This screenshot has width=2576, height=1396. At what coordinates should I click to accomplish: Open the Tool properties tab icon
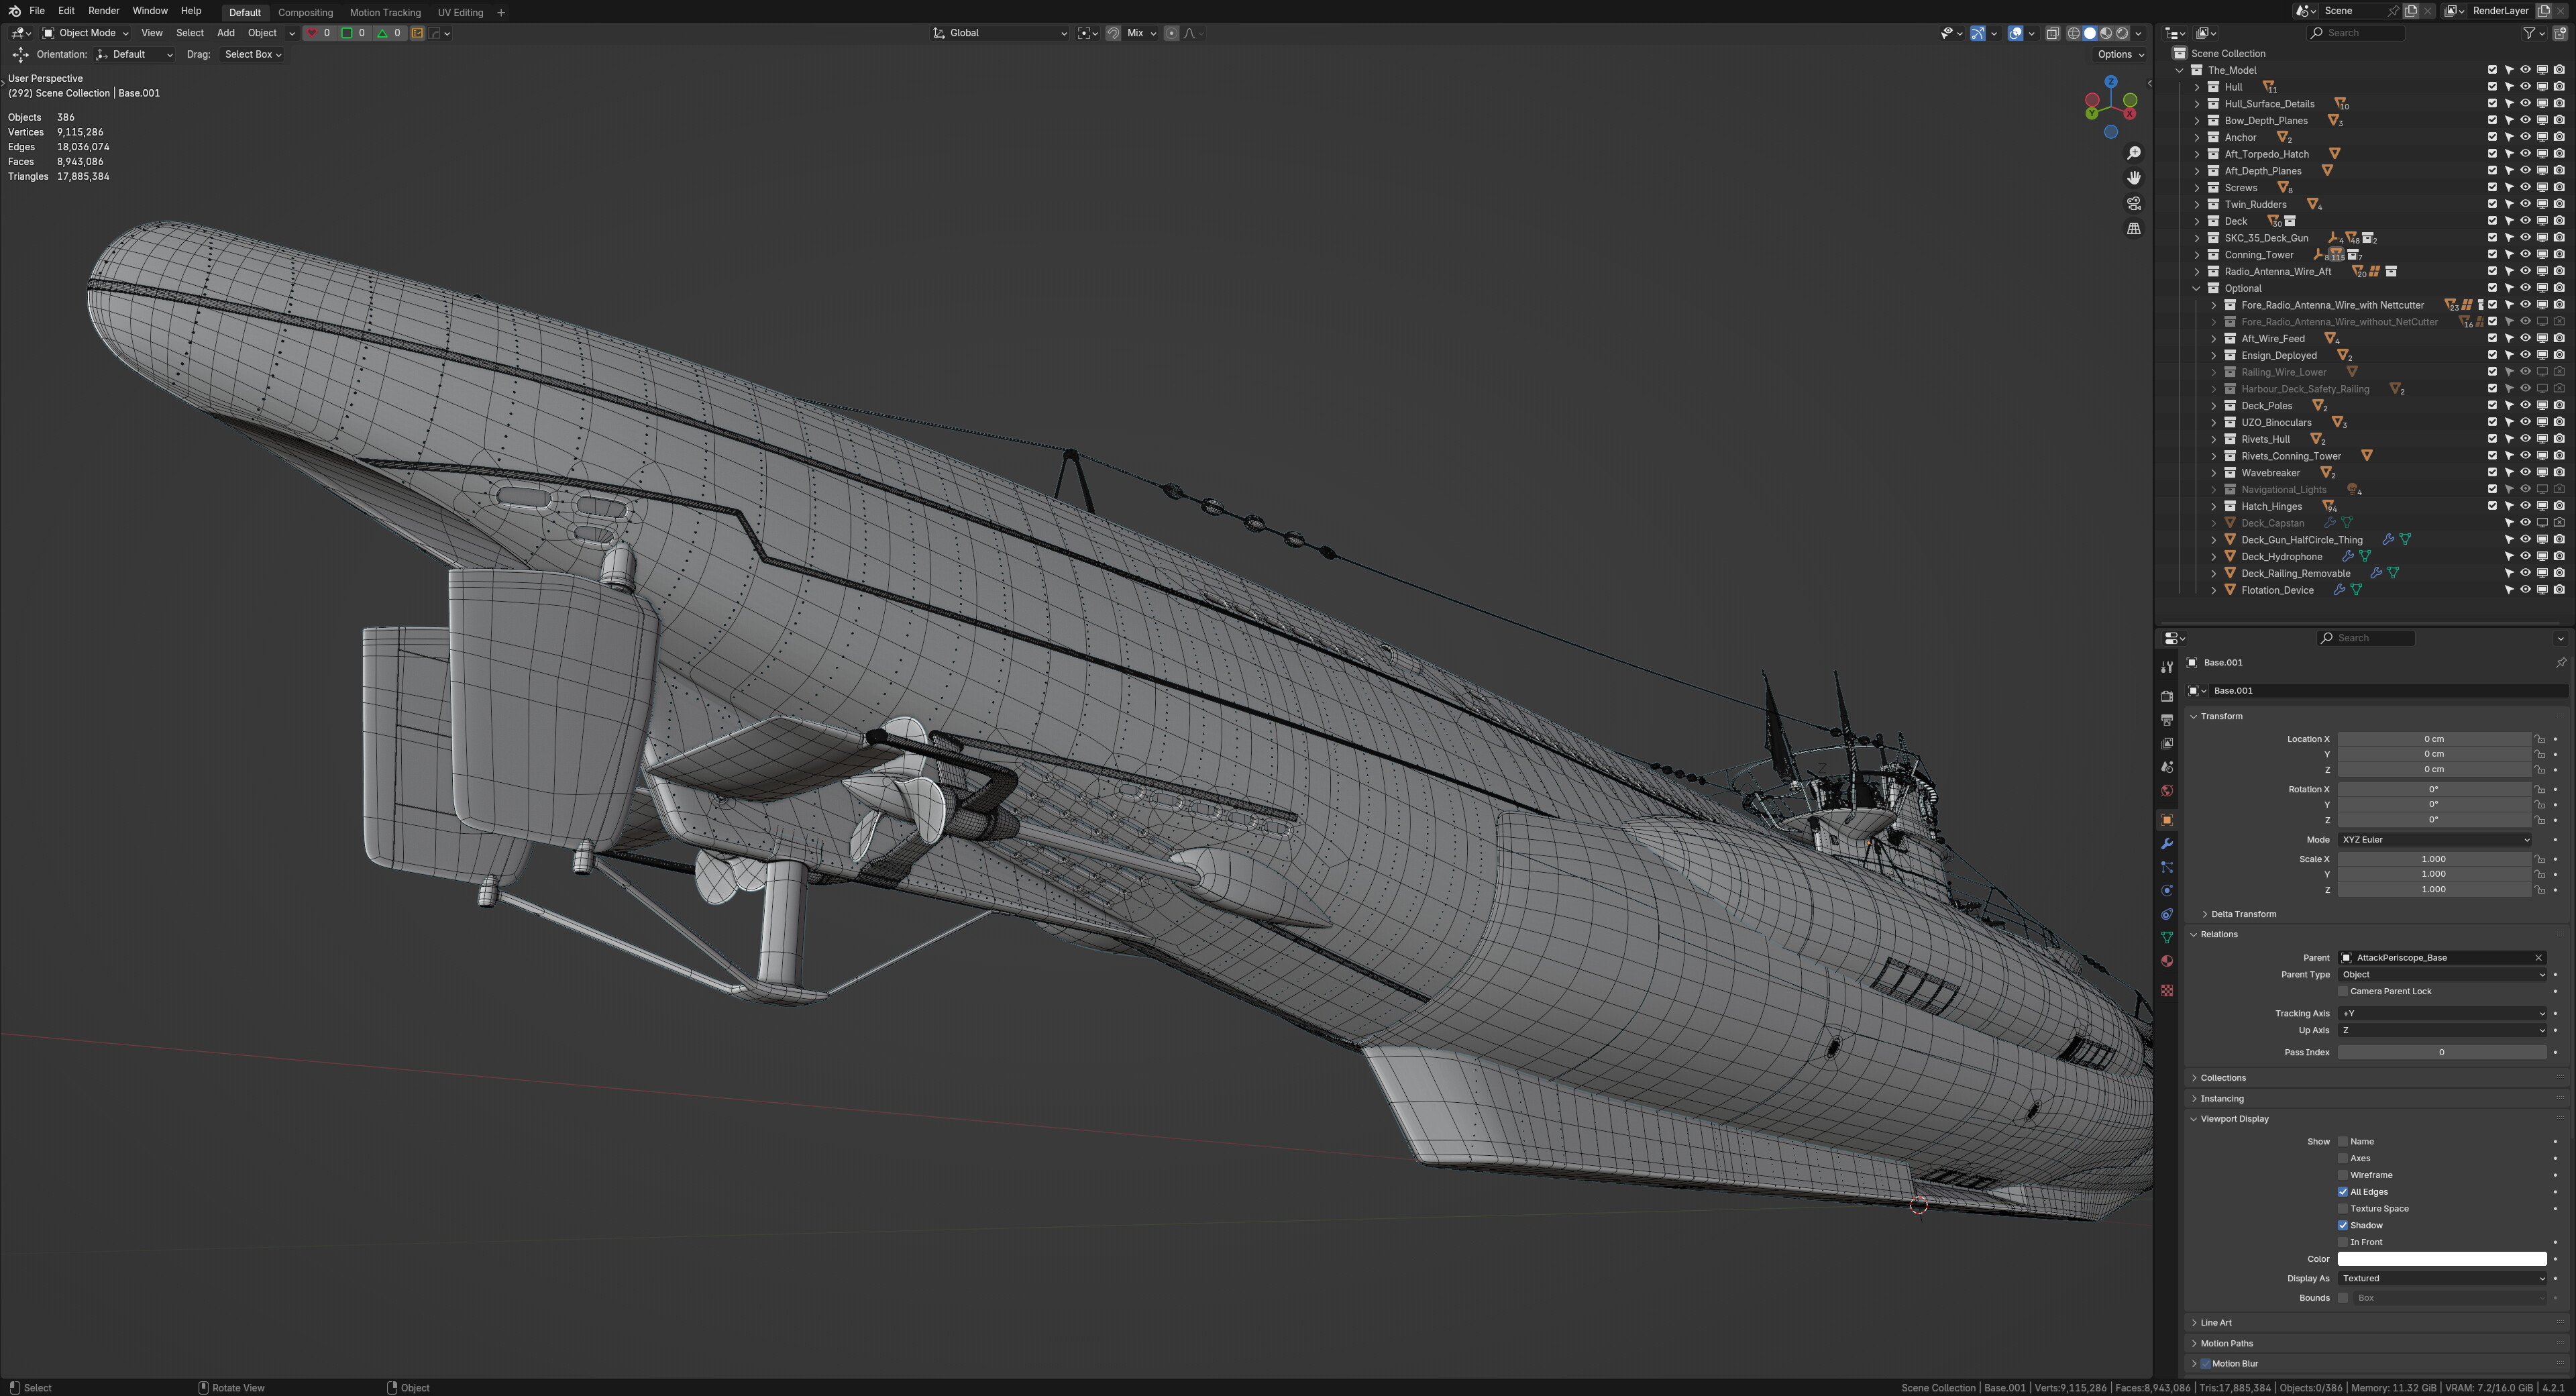[2167, 667]
